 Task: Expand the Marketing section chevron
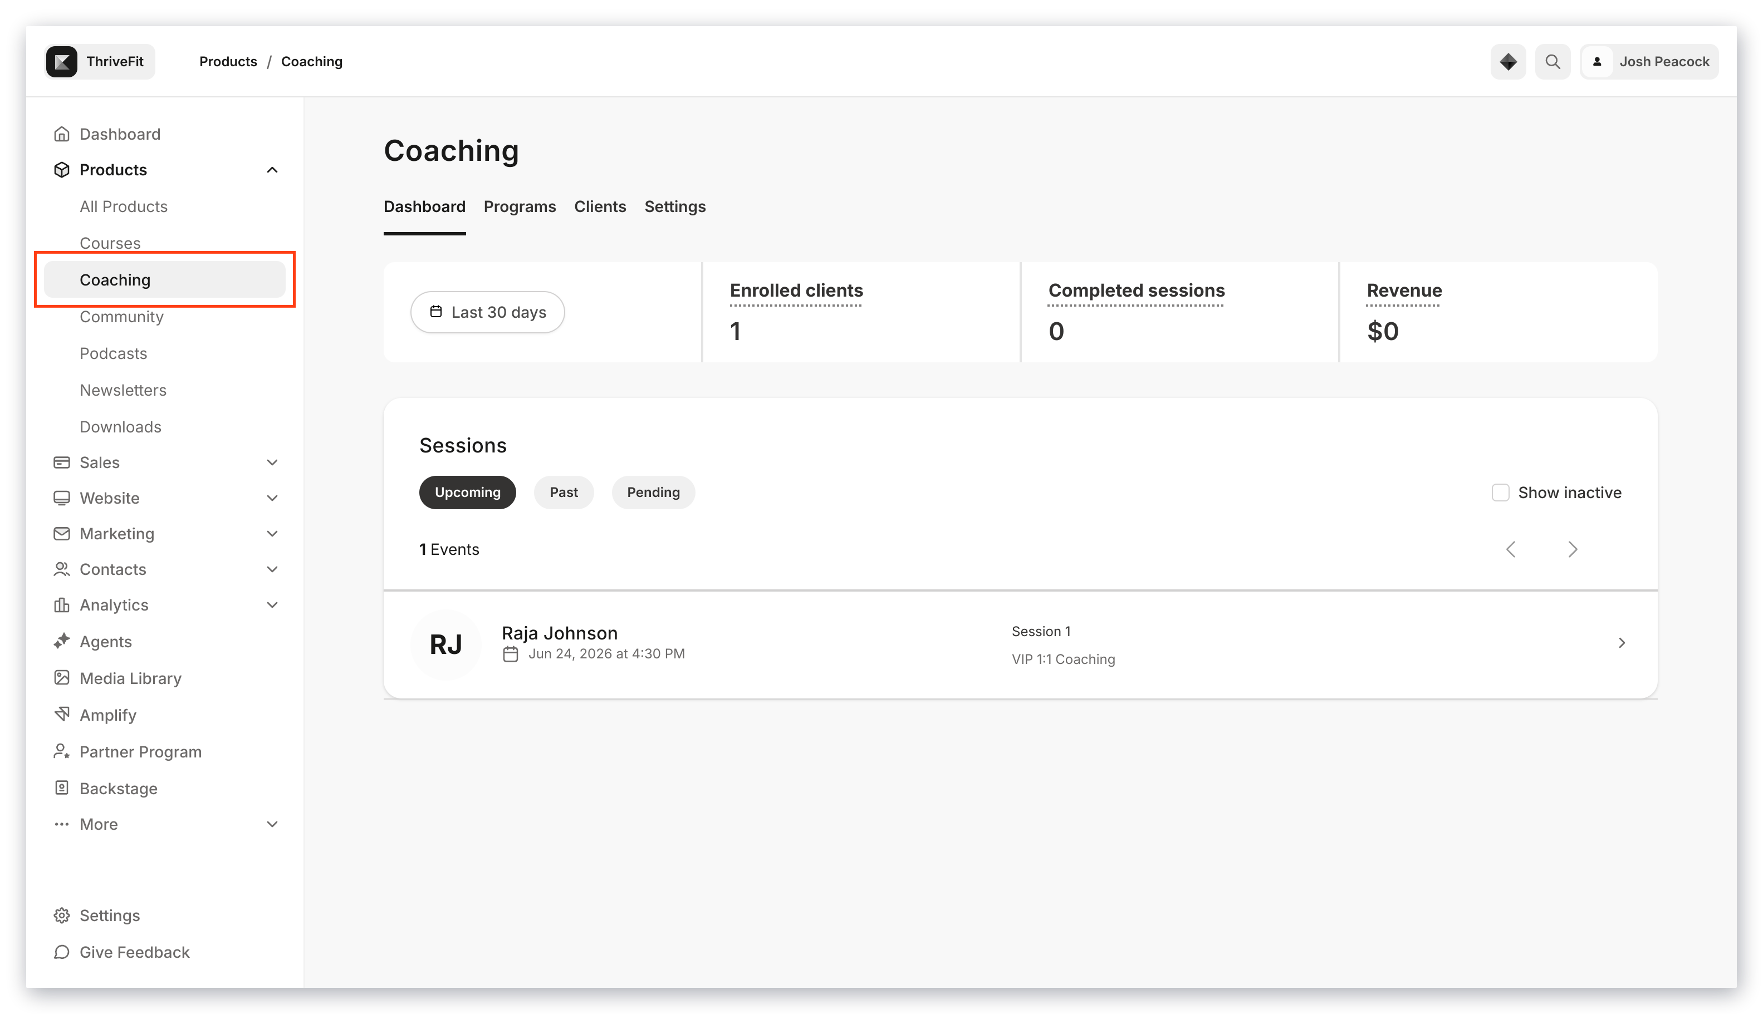(272, 534)
